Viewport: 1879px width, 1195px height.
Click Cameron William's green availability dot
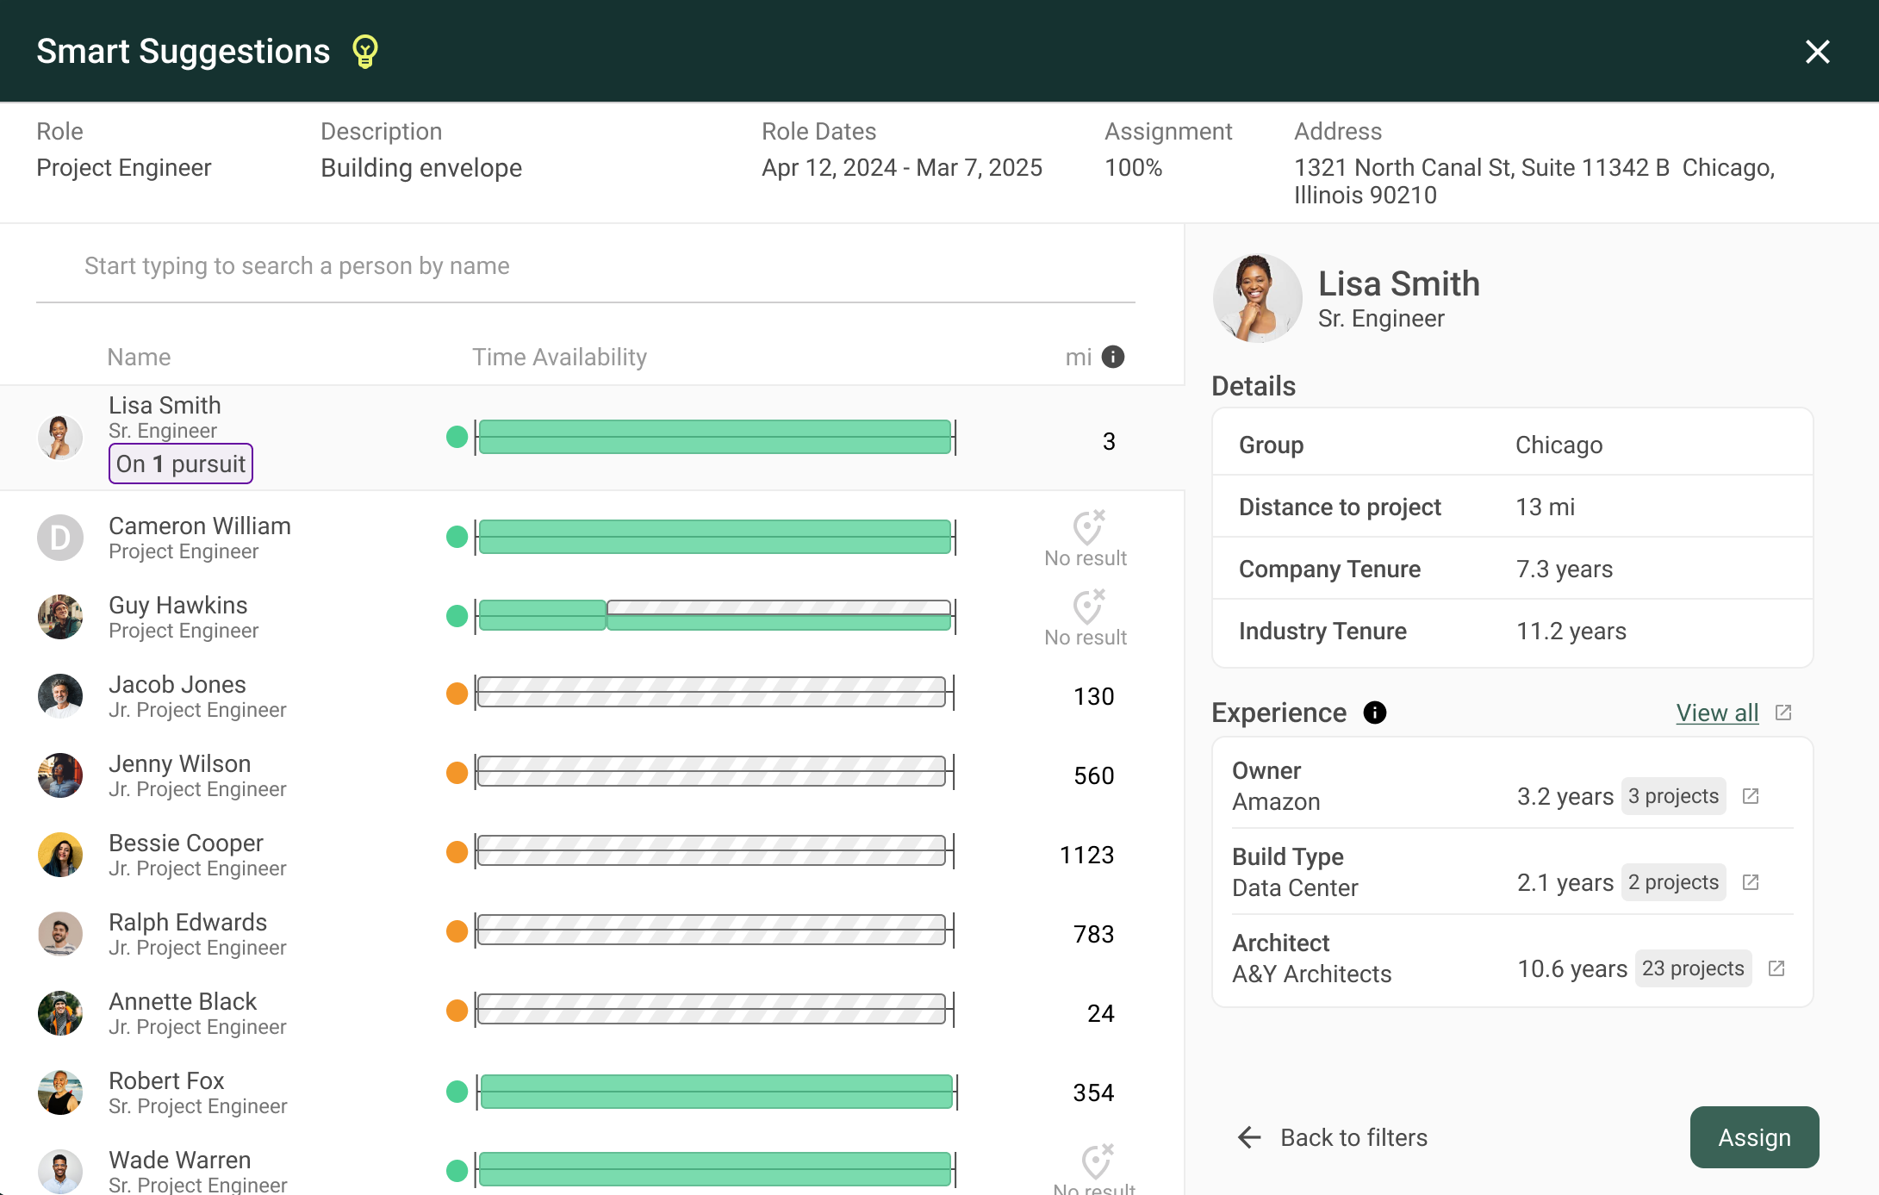coord(457,537)
